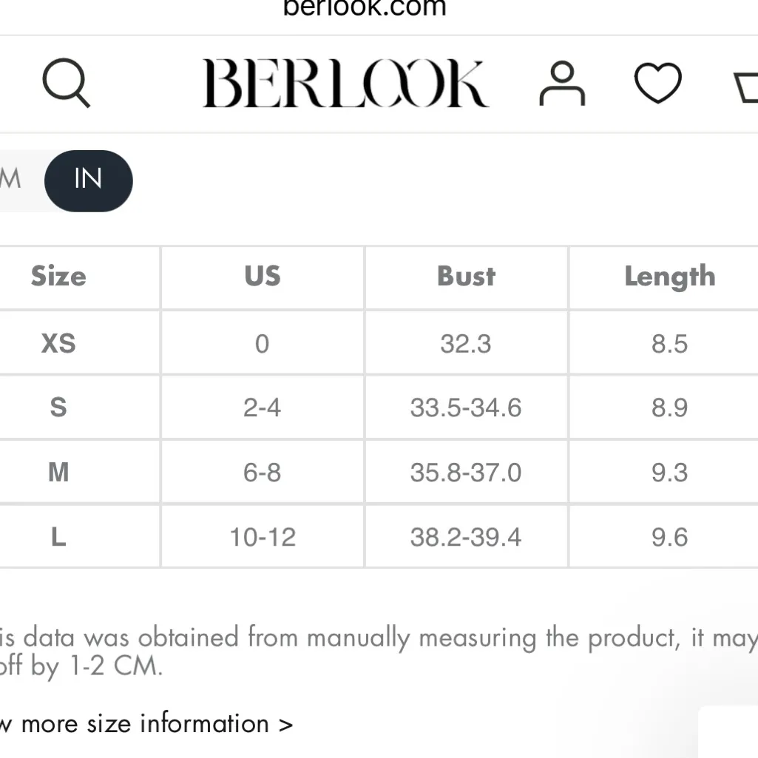
Task: Select the heart icon next to account
Action: 657,82
